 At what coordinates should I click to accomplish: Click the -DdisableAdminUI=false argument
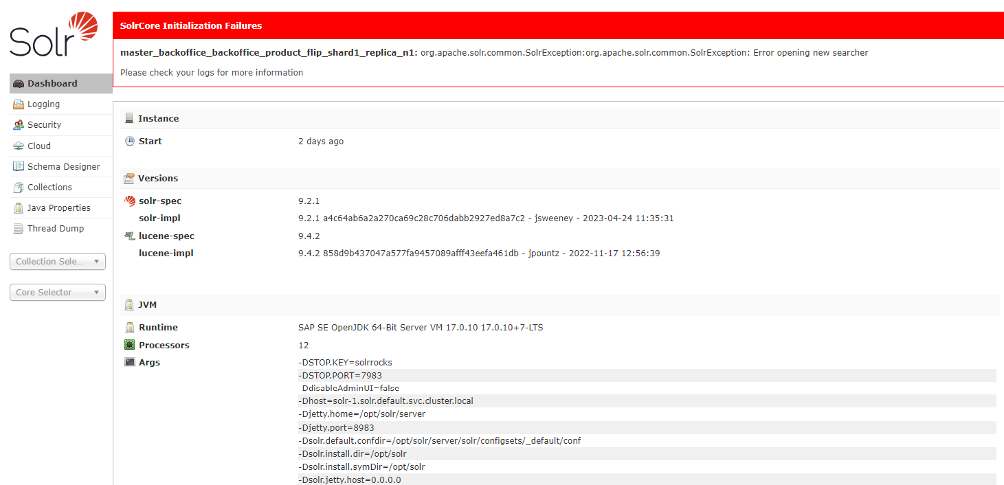coord(348,388)
